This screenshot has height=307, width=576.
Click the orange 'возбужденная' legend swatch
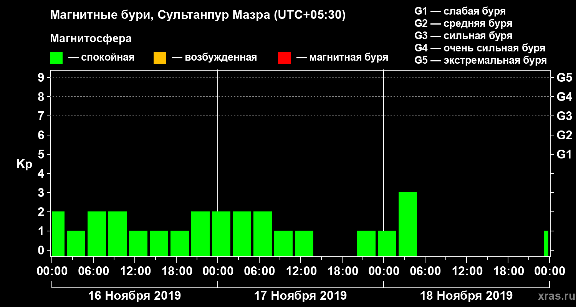pos(160,58)
